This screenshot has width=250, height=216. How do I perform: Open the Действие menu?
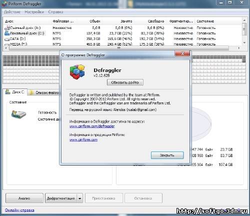12,12
